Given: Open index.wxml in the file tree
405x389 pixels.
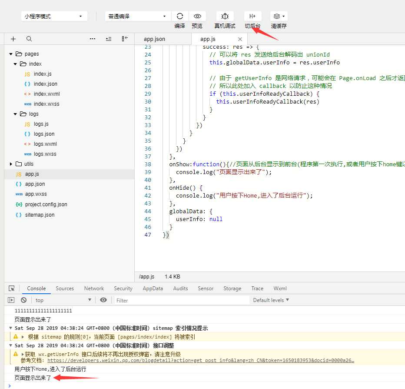Looking at the screenshot, I should click(x=46, y=94).
